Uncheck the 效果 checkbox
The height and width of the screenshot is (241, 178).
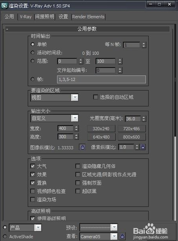[x=33, y=174]
